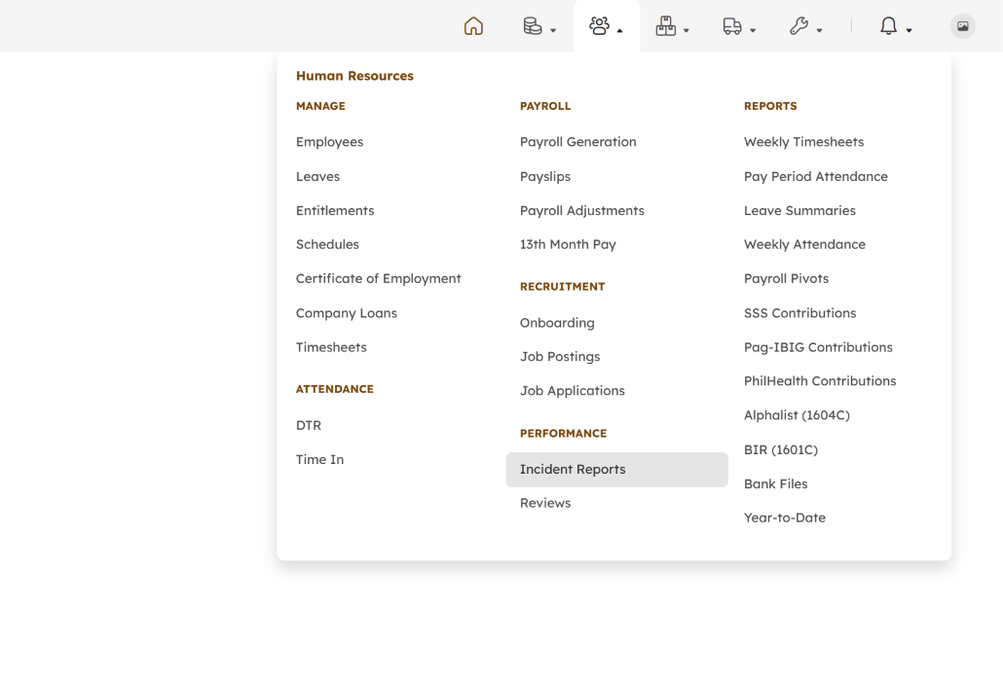Go to 13th Month Pay
Screen dimensions: 1003x676
[568, 244]
